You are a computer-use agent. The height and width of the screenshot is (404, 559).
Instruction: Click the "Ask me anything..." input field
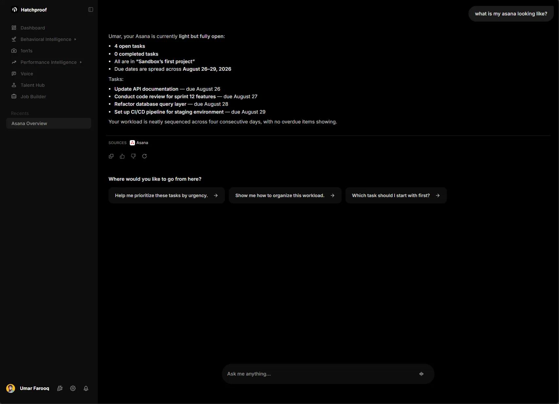click(x=328, y=374)
